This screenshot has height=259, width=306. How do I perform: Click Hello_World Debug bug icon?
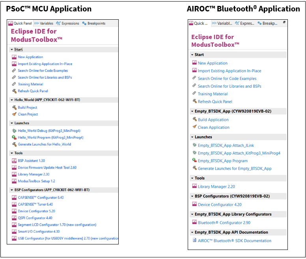(14, 131)
